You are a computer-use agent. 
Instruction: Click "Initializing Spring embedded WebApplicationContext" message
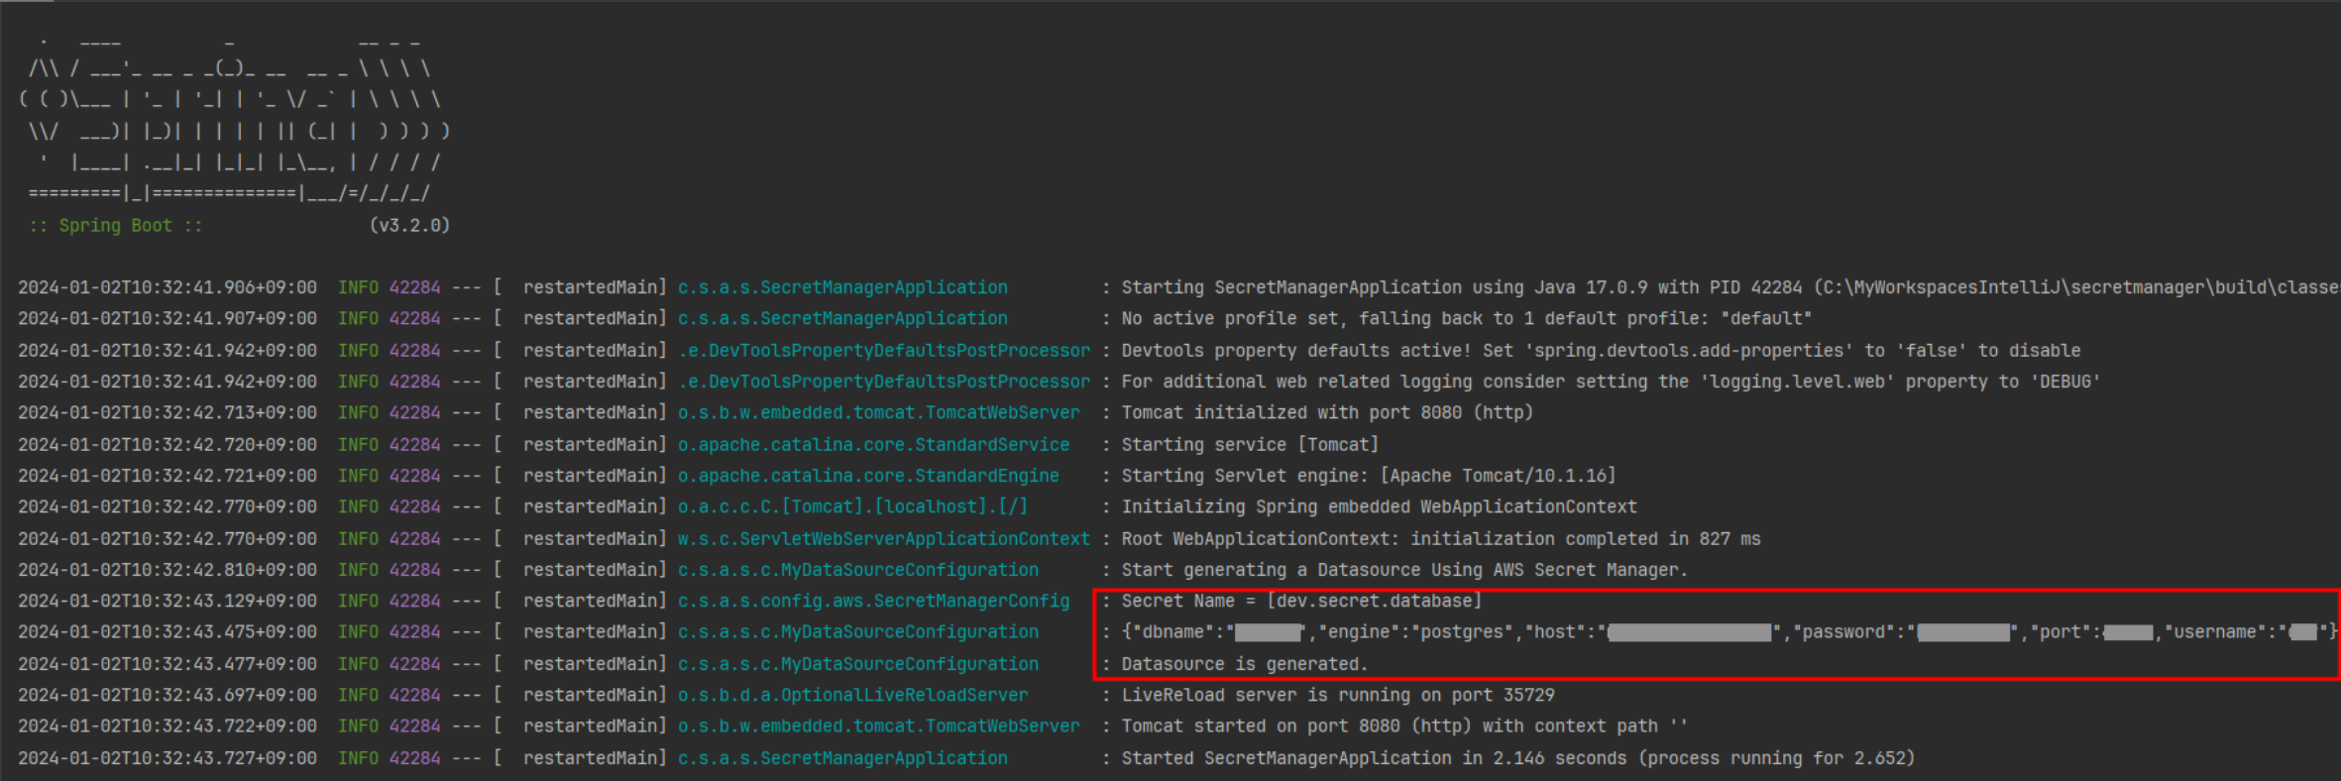[x=1379, y=506]
